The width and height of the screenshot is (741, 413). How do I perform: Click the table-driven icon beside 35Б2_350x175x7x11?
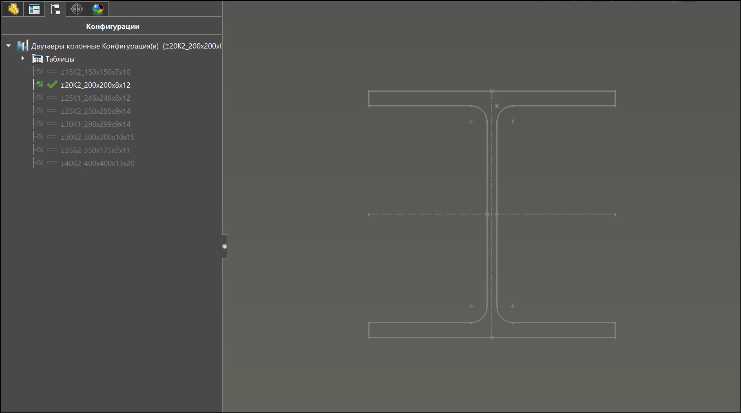[39, 150]
